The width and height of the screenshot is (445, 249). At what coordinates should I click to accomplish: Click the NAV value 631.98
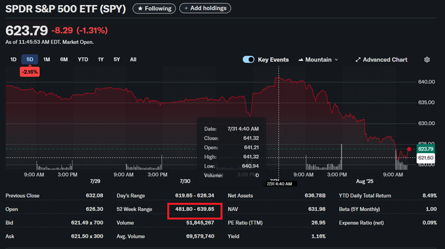pos(317,209)
